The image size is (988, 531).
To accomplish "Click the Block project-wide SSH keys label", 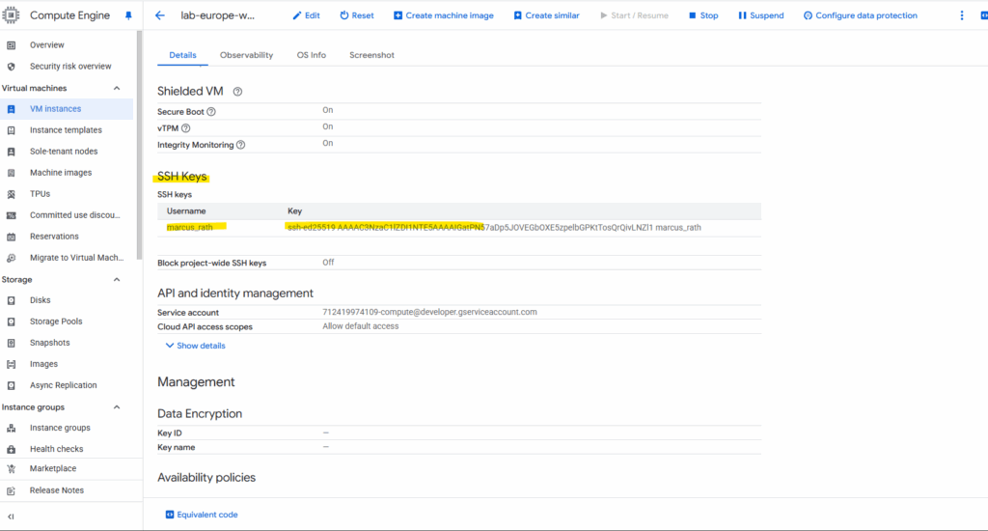I will point(211,263).
